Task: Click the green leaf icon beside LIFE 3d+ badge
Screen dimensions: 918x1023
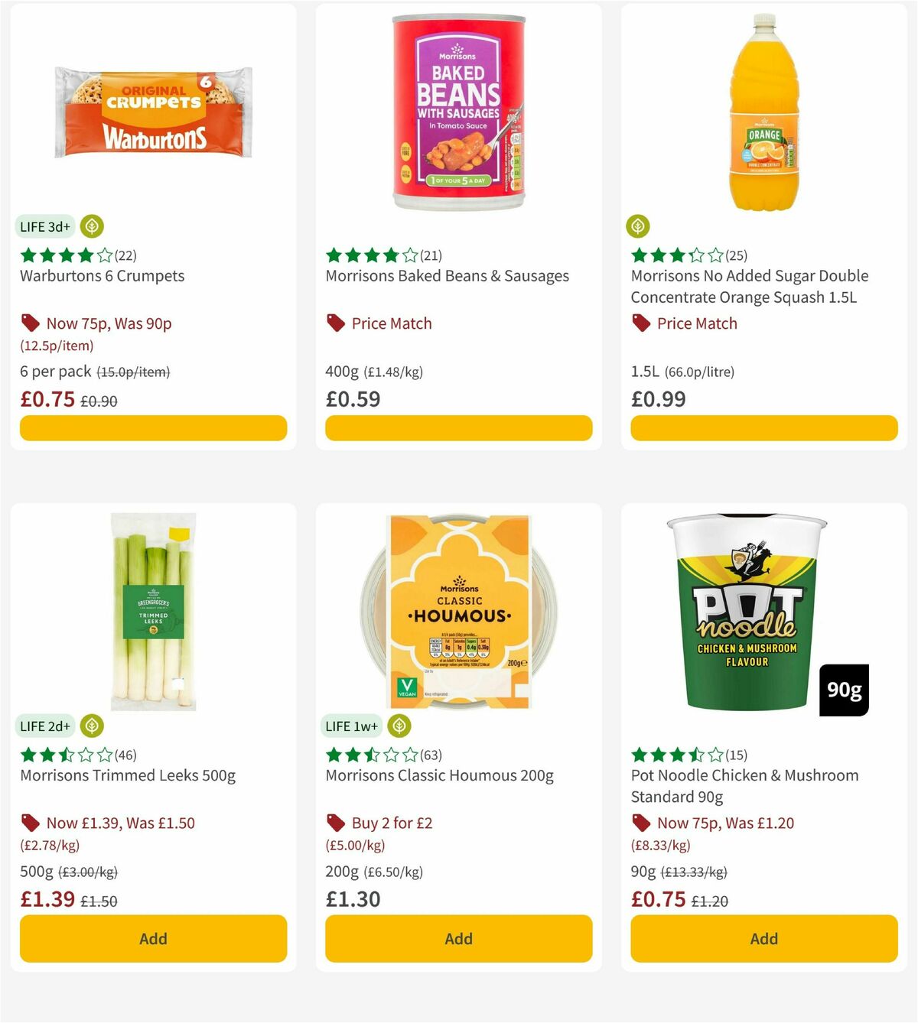Action: coord(91,226)
